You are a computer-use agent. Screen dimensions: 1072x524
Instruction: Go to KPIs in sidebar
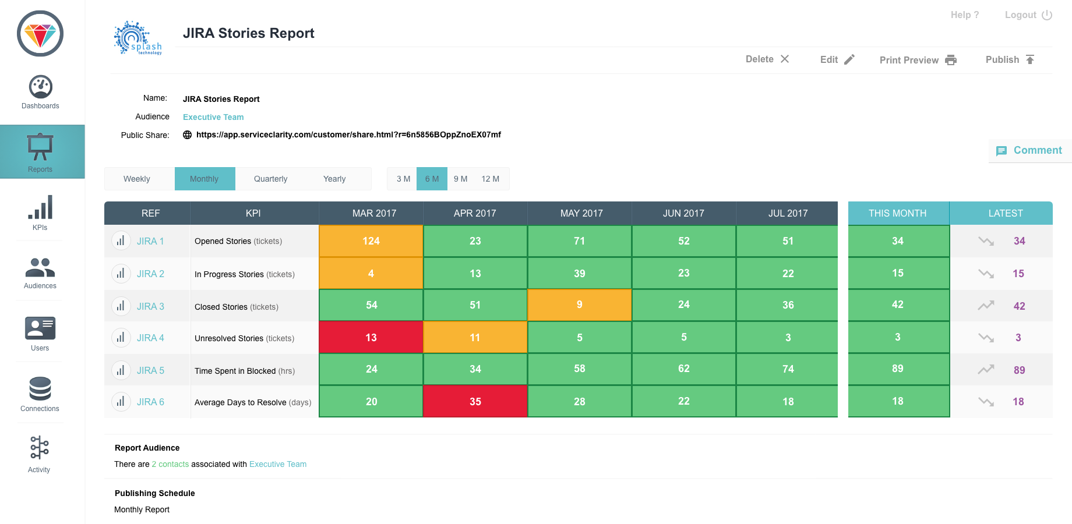(40, 213)
